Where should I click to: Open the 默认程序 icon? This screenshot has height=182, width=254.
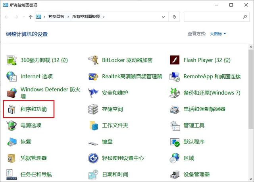(175, 142)
